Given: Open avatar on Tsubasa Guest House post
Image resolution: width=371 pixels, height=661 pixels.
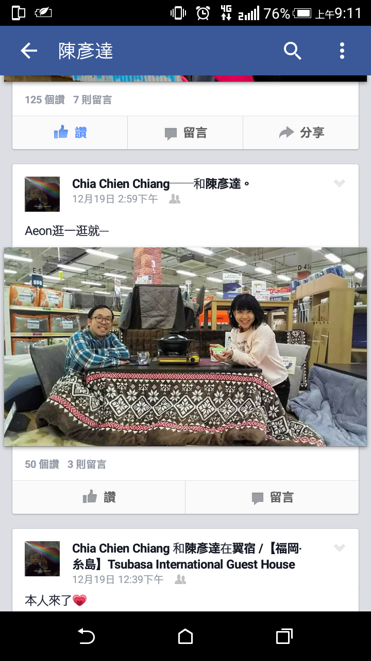Looking at the screenshot, I should tap(42, 559).
